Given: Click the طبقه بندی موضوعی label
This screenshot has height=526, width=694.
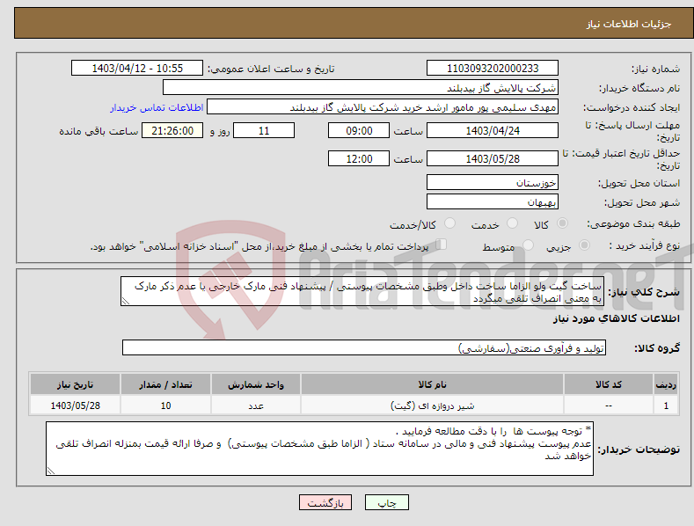Looking at the screenshot, I should [x=633, y=224].
